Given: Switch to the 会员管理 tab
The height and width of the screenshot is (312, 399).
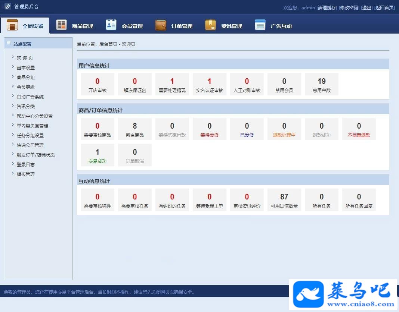Looking at the screenshot, I should click(124, 25).
